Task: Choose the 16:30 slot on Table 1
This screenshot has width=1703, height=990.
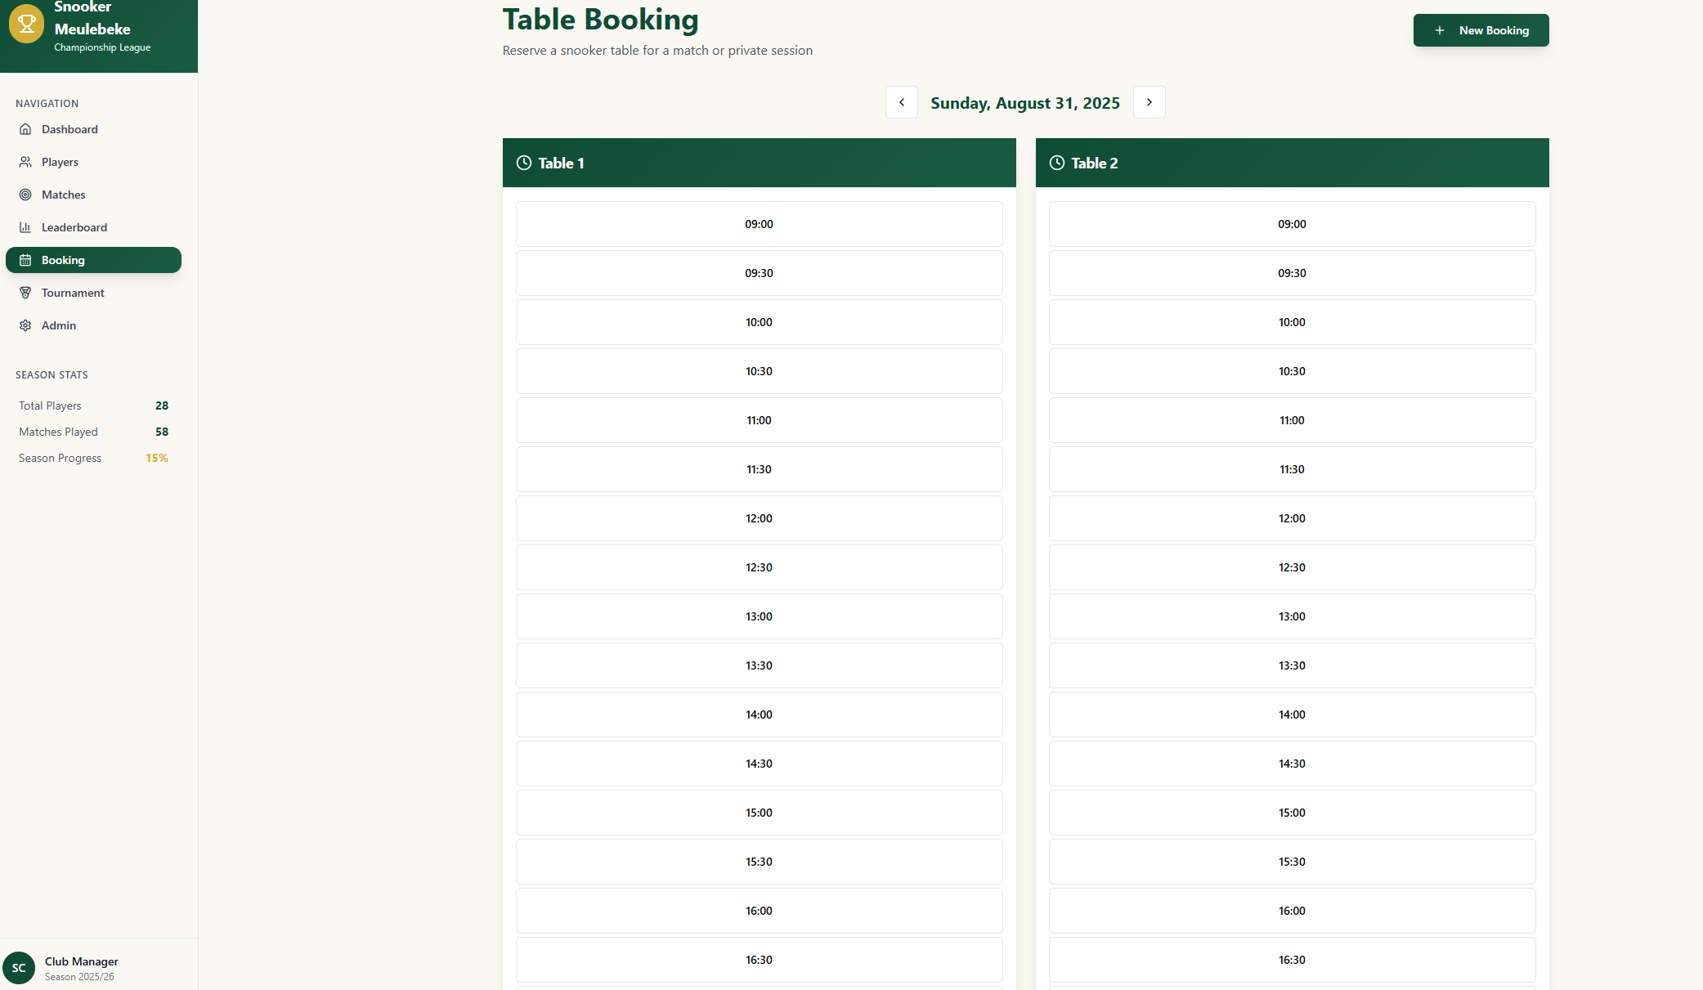Action: (760, 960)
